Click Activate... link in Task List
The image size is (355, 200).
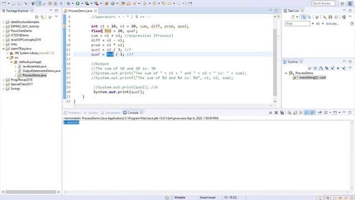(x=332, y=23)
